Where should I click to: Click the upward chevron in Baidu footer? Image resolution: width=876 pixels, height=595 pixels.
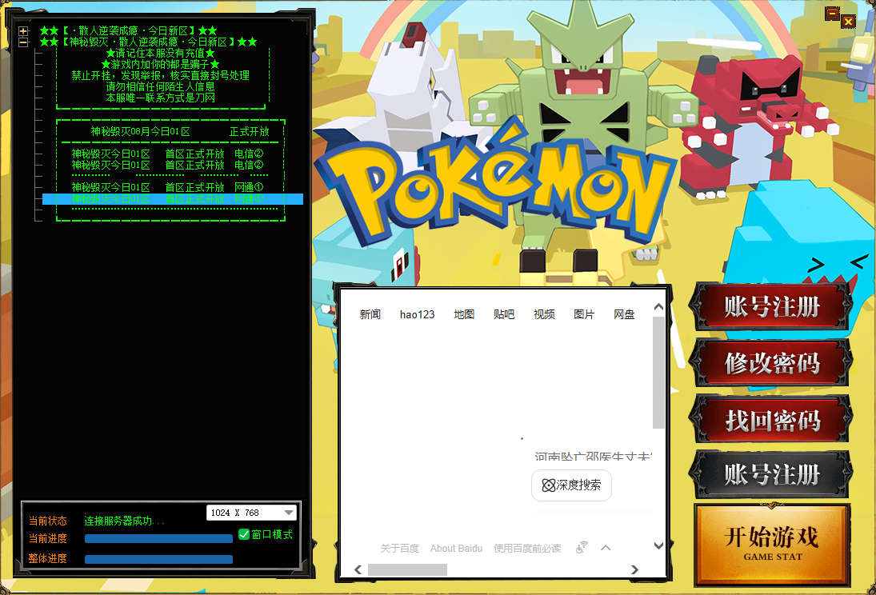click(606, 548)
